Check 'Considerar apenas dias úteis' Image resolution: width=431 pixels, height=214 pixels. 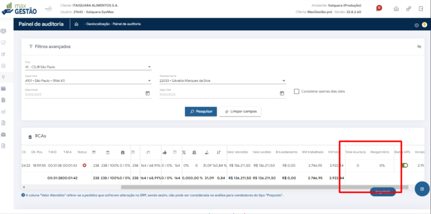[x=296, y=92]
